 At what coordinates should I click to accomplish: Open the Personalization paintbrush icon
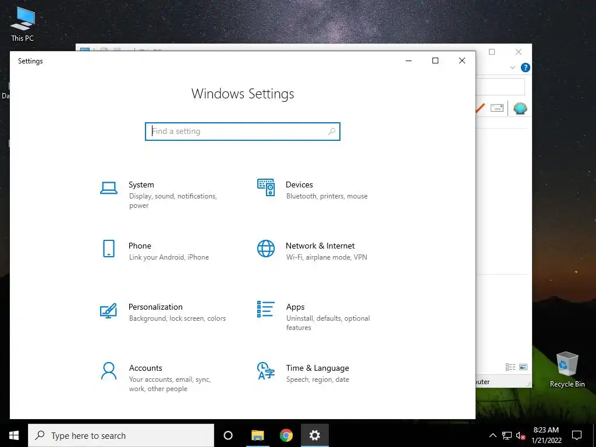pos(108,310)
